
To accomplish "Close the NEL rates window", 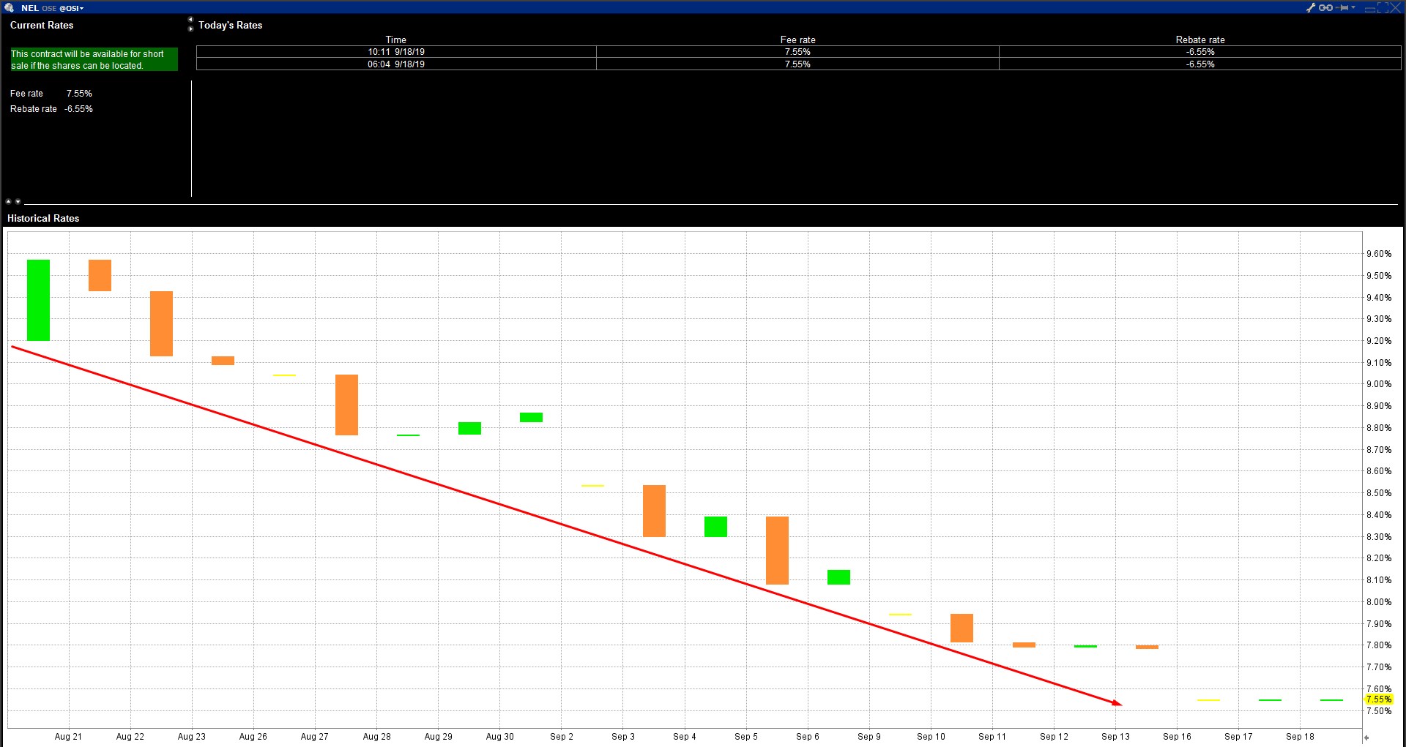I will [1395, 7].
